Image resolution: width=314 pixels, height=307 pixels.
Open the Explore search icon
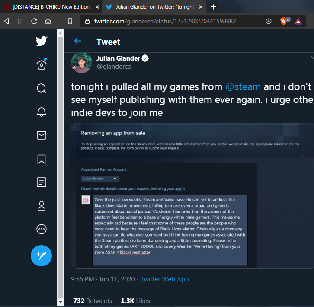(x=42, y=88)
